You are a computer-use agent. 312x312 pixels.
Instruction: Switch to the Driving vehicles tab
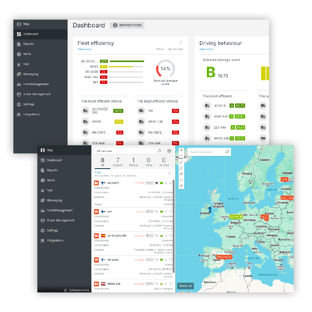click(133, 162)
